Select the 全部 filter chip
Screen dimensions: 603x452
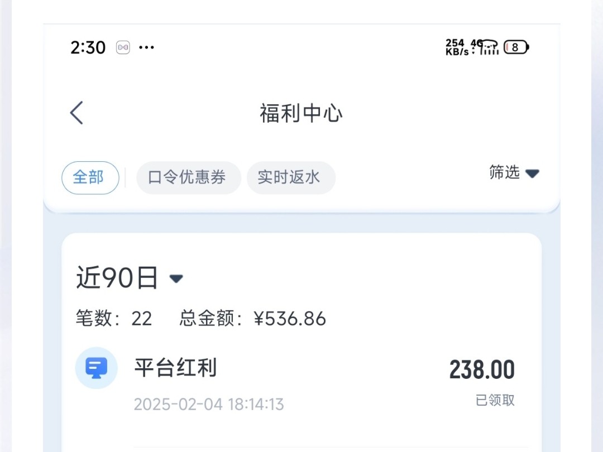(x=90, y=177)
